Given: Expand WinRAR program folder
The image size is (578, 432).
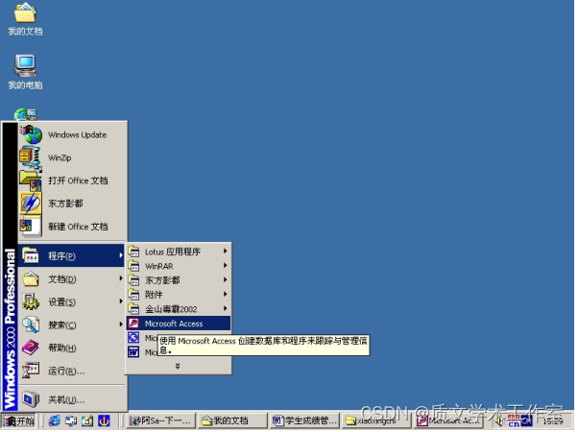Looking at the screenshot, I should point(179,266).
